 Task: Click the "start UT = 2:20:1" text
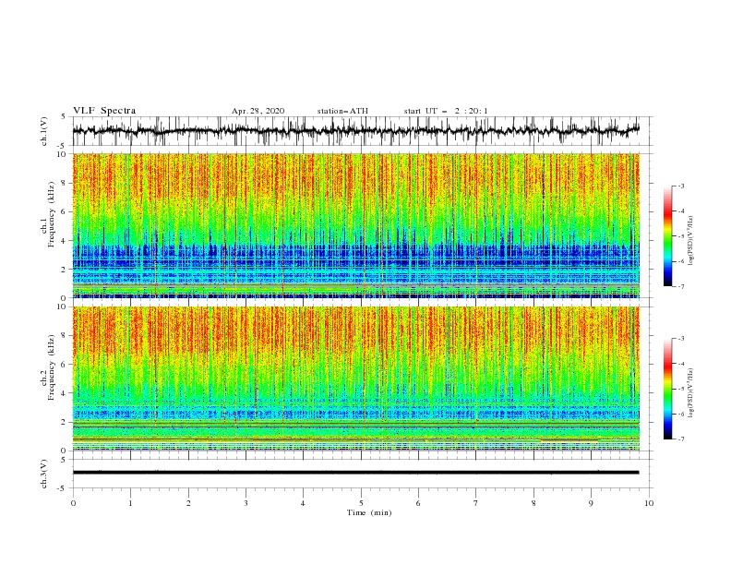tap(446, 111)
